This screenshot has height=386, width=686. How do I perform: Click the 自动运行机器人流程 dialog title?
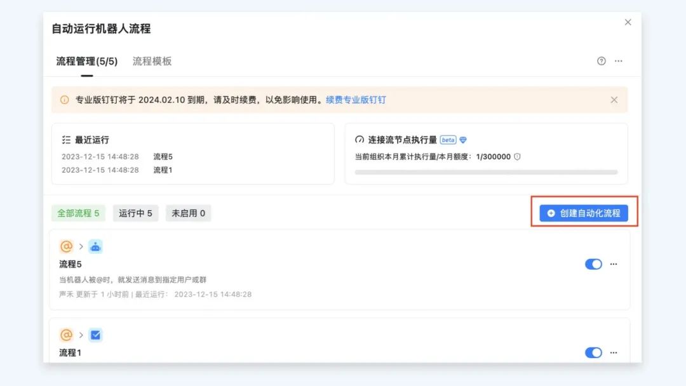click(x=101, y=29)
